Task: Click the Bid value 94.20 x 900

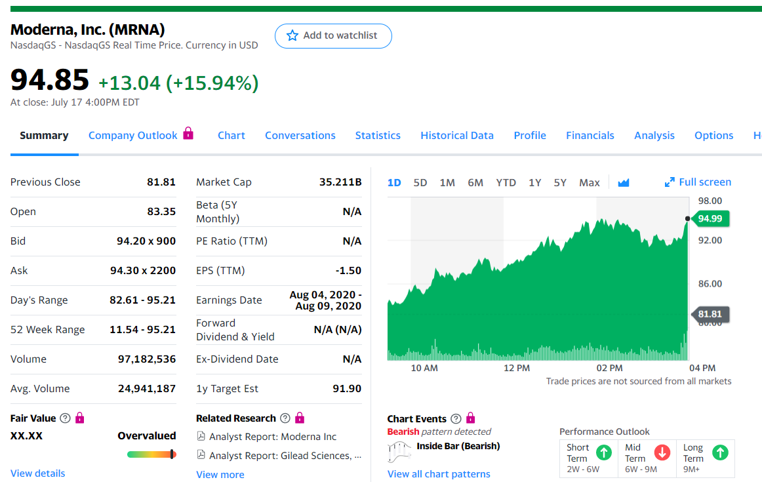Action: pyautogui.click(x=146, y=241)
